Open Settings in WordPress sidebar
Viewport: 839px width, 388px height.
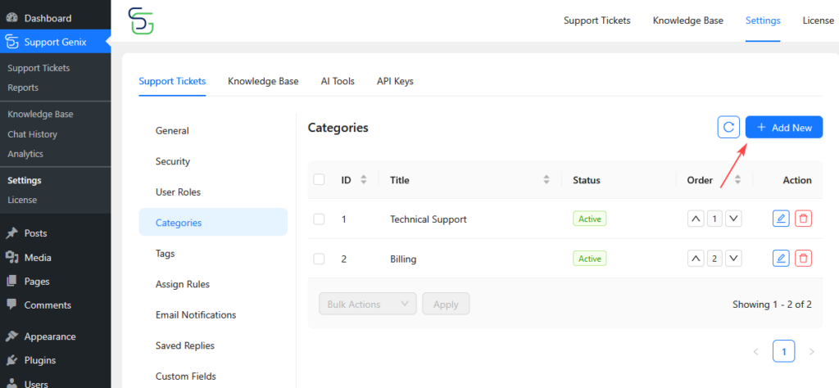24,180
